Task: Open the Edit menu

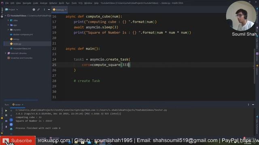Action: pos(13,3)
